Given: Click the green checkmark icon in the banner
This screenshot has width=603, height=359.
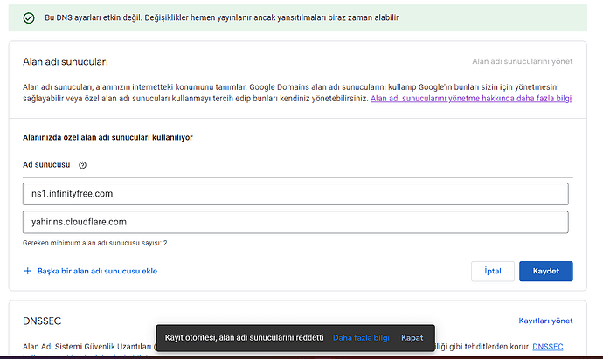Looking at the screenshot, I should (x=29, y=17).
